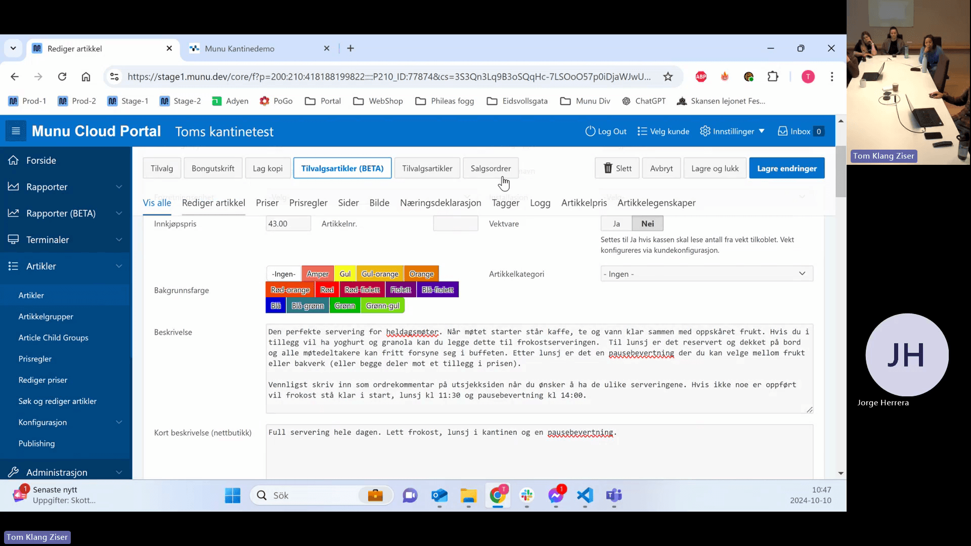
Task: Open File Explorer from the taskbar
Action: coord(469,495)
